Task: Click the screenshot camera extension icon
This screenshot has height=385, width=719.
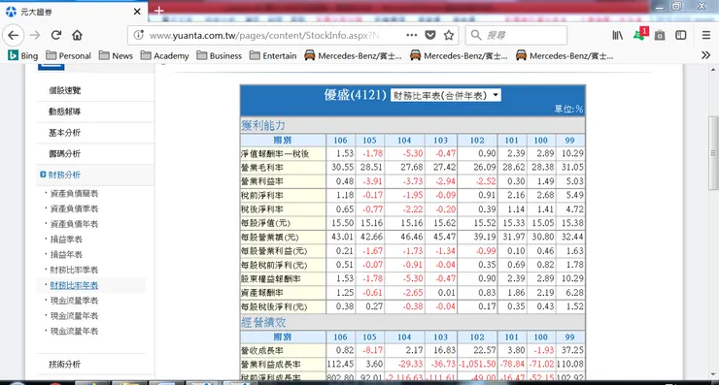Action: click(660, 35)
